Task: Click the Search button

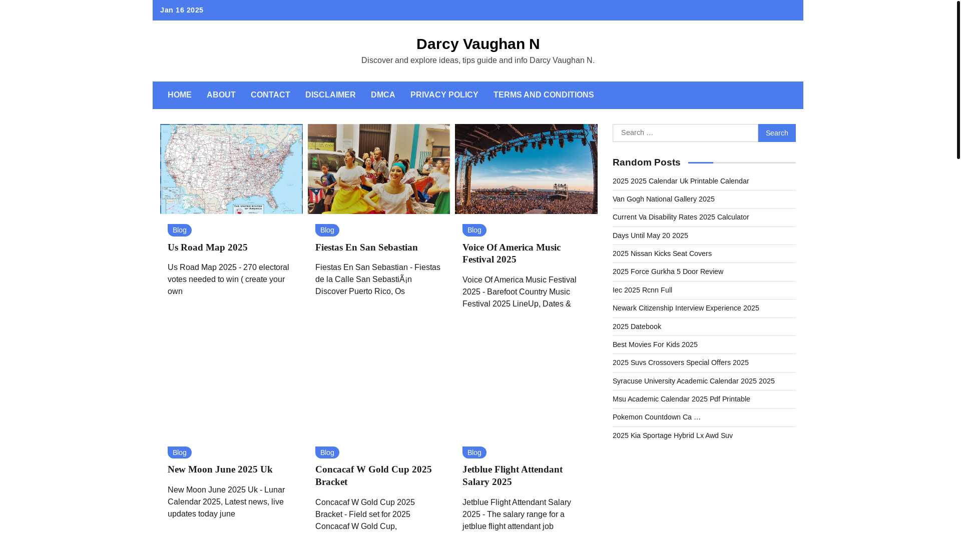Action: point(777,133)
